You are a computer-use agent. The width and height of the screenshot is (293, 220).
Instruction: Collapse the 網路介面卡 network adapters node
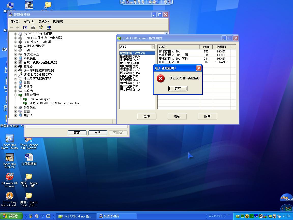[x=16, y=95]
